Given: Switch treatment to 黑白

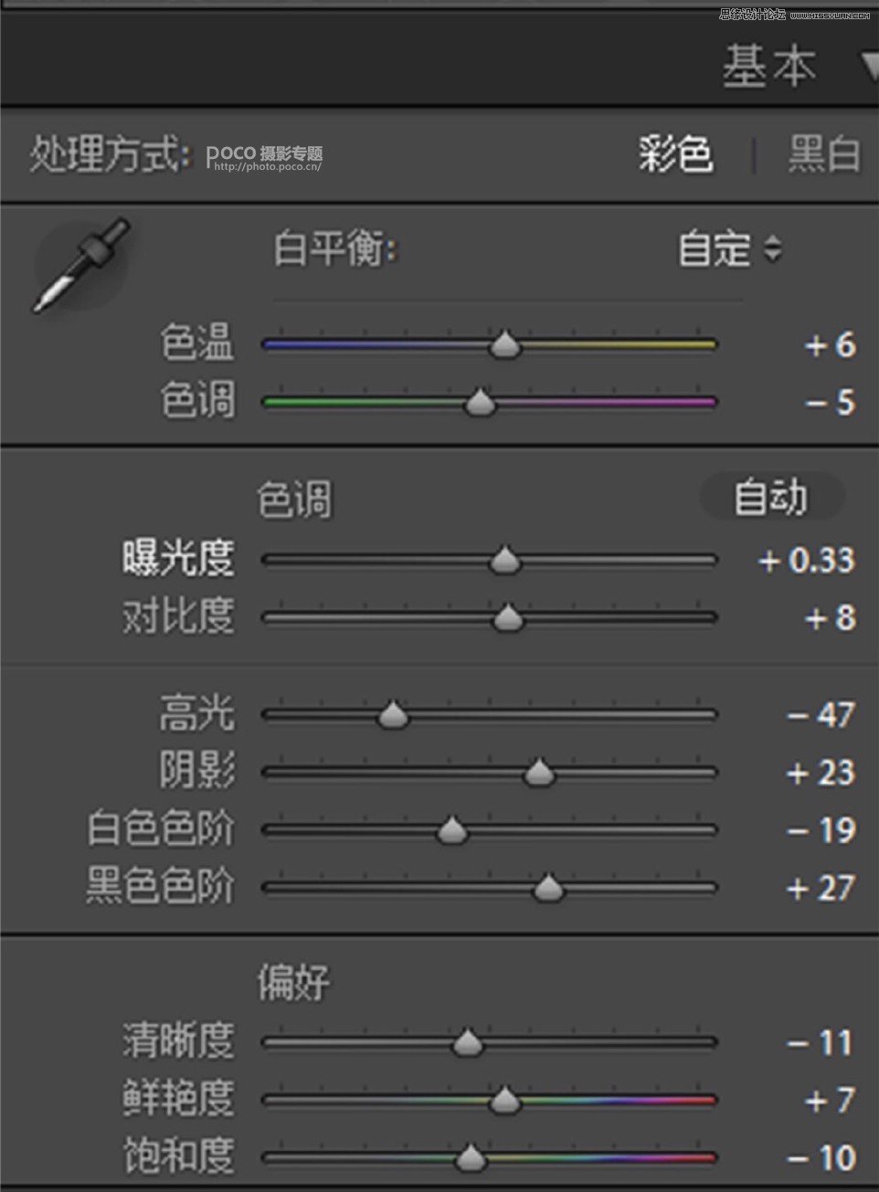Looking at the screenshot, I should coord(824,153).
